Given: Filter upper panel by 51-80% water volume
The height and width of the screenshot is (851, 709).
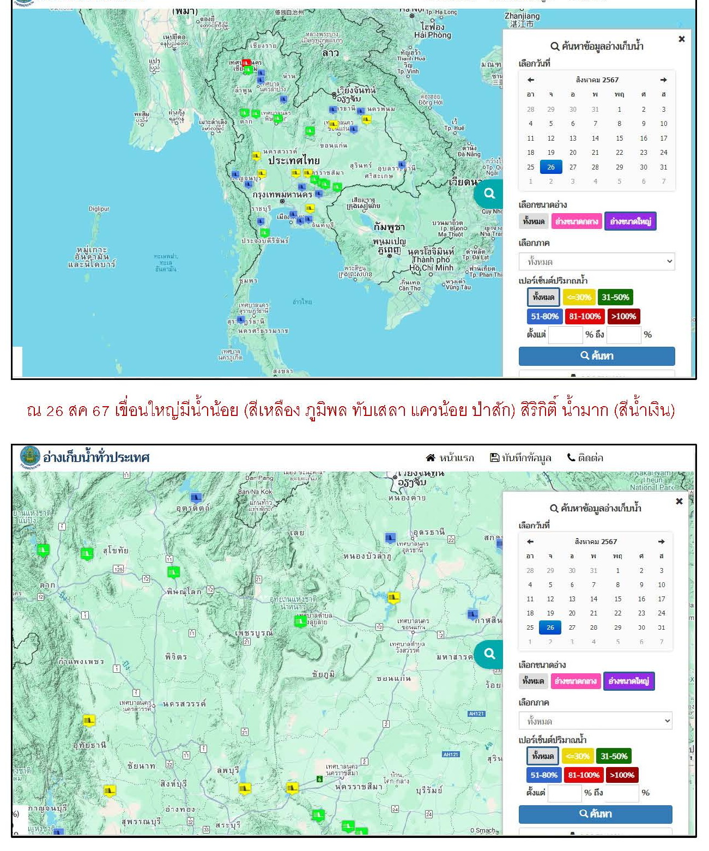Looking at the screenshot, I should 544,317.
